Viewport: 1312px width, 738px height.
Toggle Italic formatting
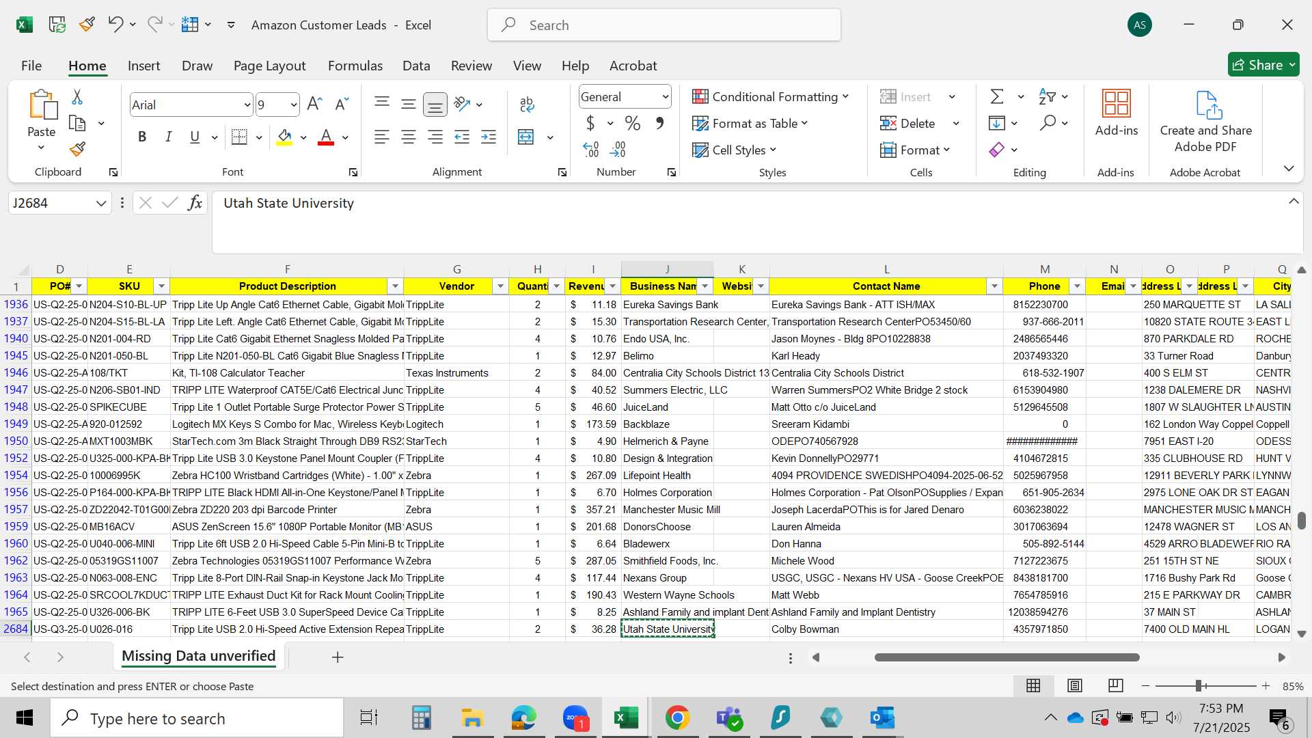(168, 137)
